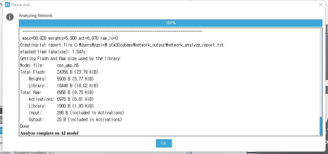Click the Total Flash 24356 B line
The image size is (328, 154).
(x=59, y=72)
